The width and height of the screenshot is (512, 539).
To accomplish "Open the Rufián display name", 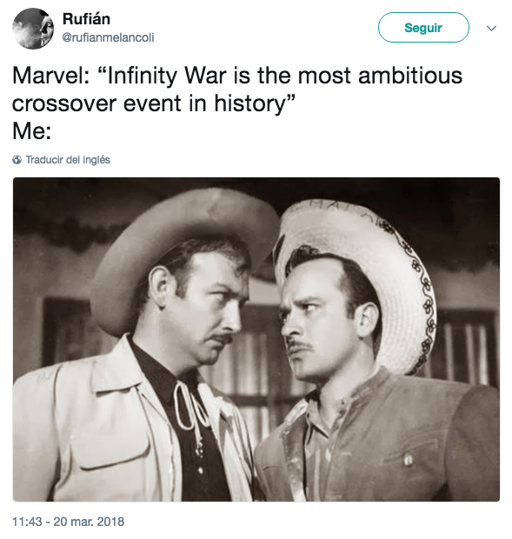I will [x=86, y=19].
